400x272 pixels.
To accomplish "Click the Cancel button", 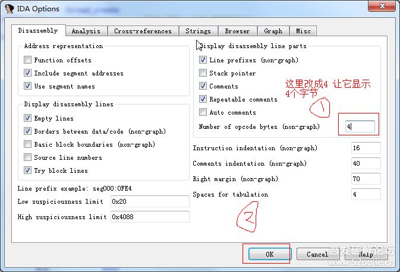I will (x=317, y=254).
